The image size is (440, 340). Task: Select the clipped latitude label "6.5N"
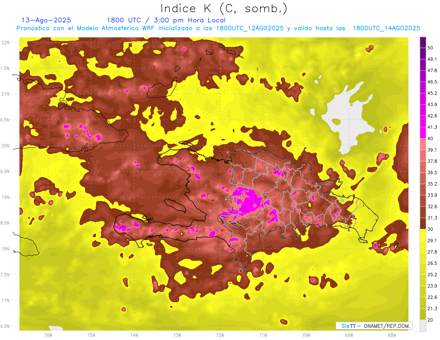pyautogui.click(x=5, y=326)
